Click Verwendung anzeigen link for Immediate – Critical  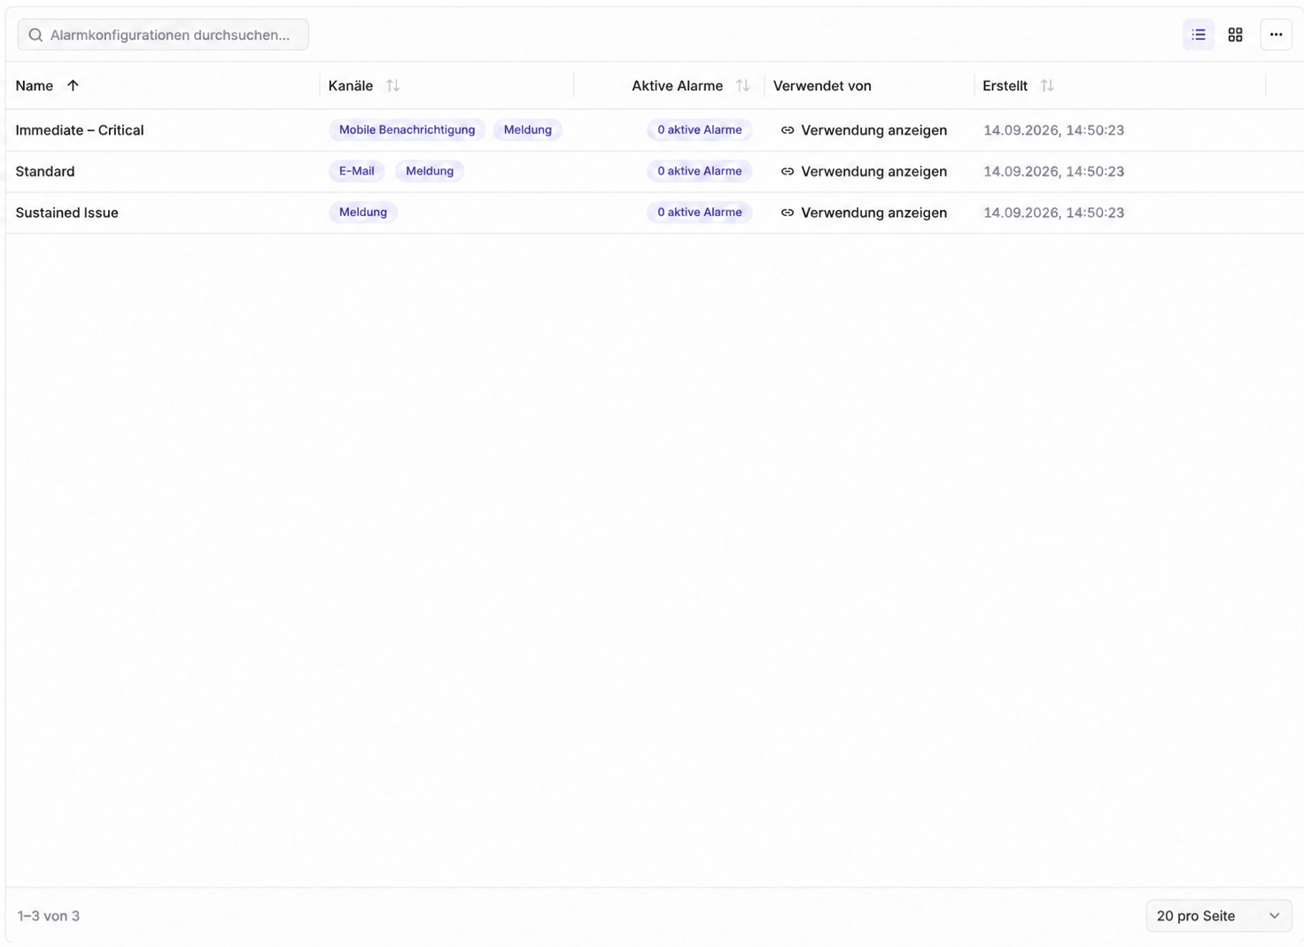coord(864,130)
